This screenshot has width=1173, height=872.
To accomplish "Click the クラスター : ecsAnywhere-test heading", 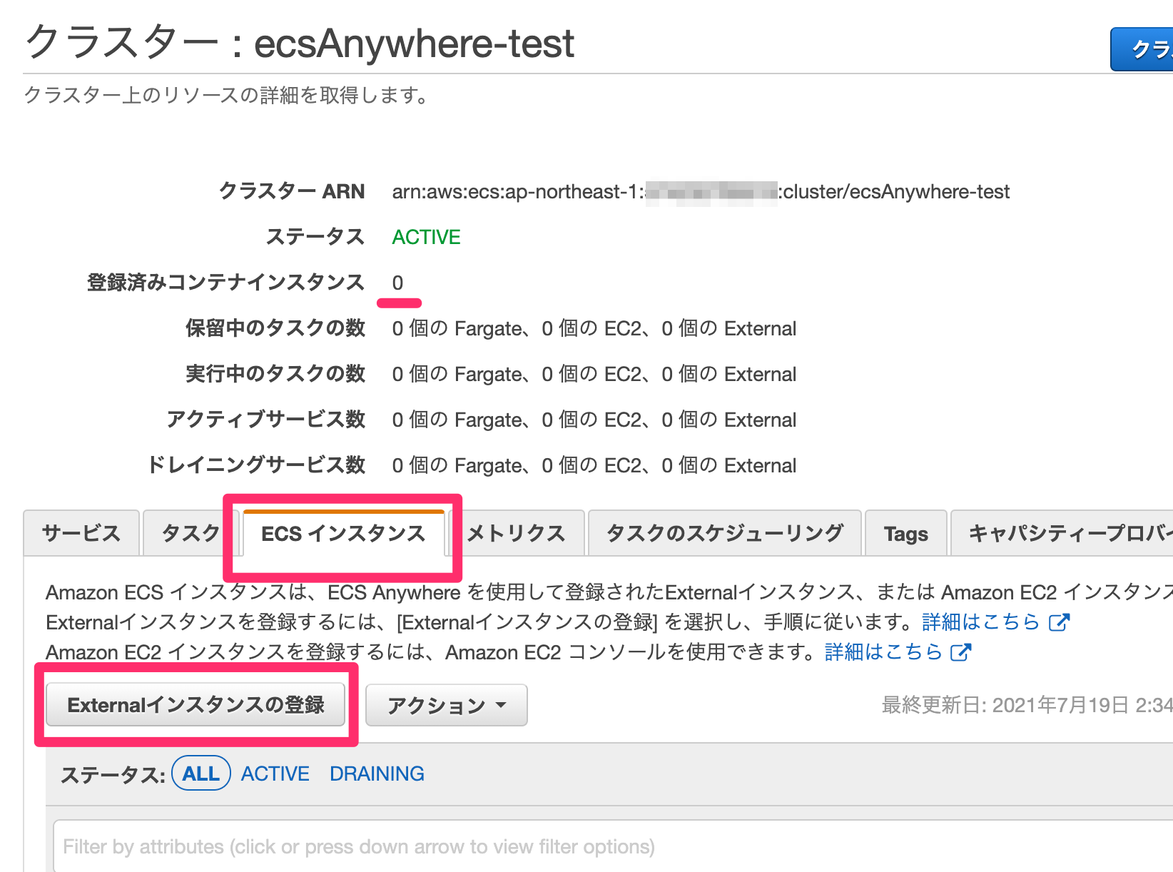I will point(300,43).
